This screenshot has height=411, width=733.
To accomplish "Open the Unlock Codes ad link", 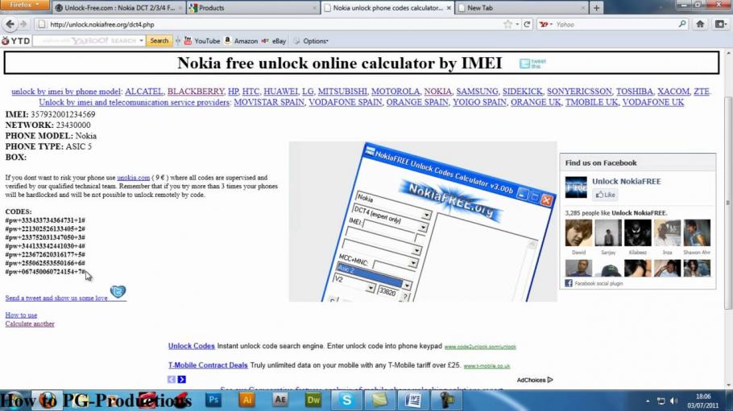I will (191, 346).
